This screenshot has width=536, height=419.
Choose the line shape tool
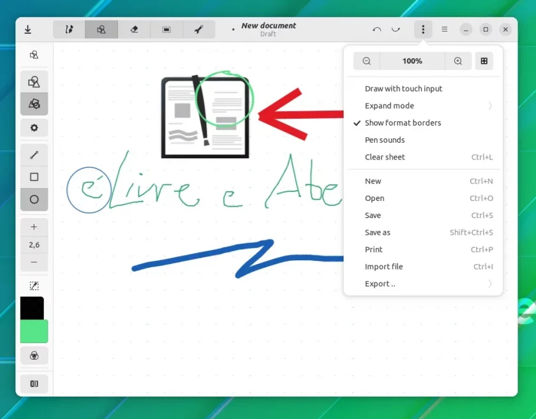(34, 155)
